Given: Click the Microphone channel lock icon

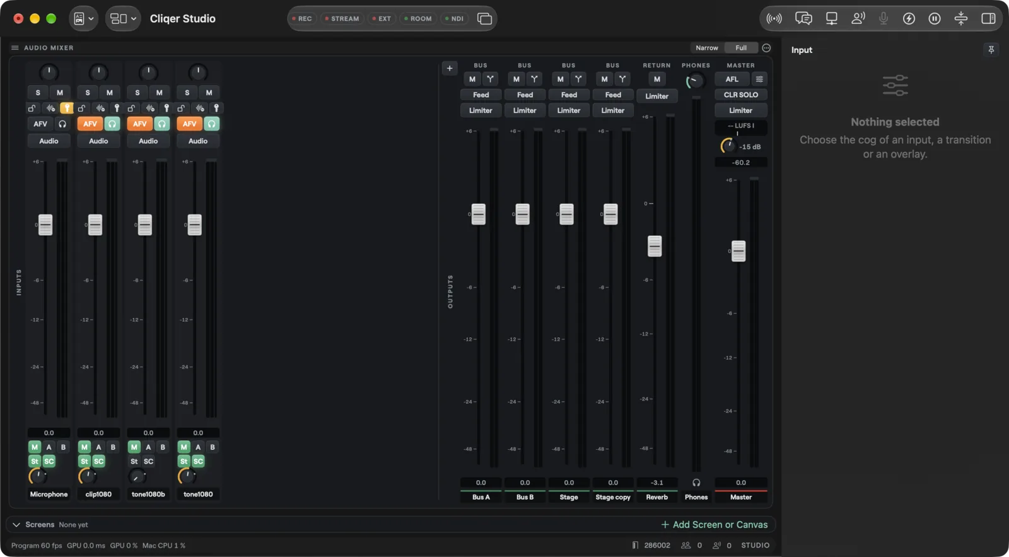Looking at the screenshot, I should click(x=32, y=108).
